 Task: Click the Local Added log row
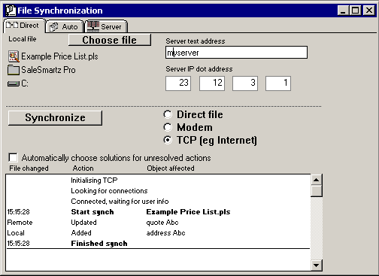(x=158, y=233)
